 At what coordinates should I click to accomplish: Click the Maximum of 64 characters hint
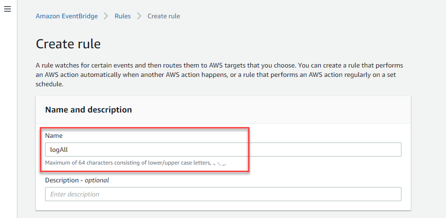coord(136,163)
